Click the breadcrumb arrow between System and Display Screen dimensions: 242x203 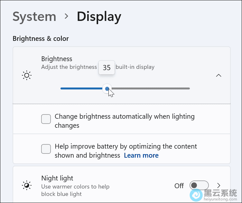67,16
